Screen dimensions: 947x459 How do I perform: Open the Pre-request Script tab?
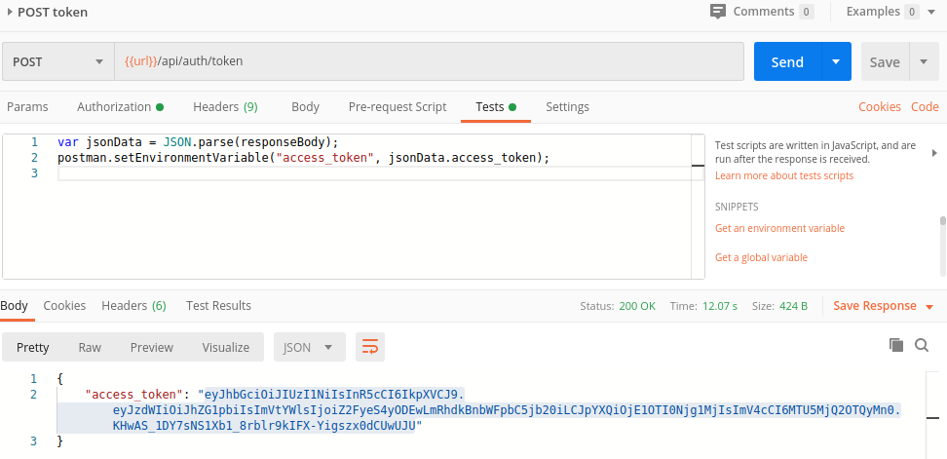pos(398,107)
